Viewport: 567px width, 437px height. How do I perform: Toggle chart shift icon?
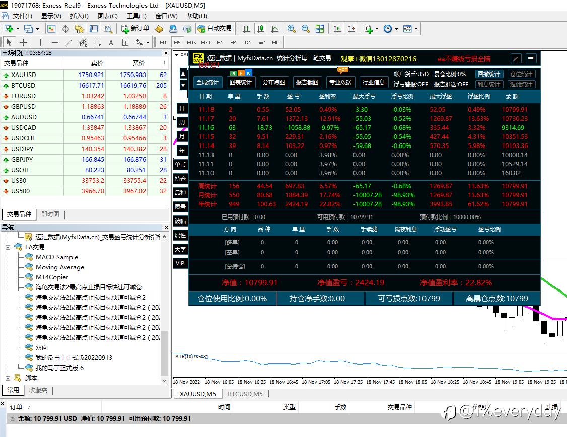coord(351,29)
